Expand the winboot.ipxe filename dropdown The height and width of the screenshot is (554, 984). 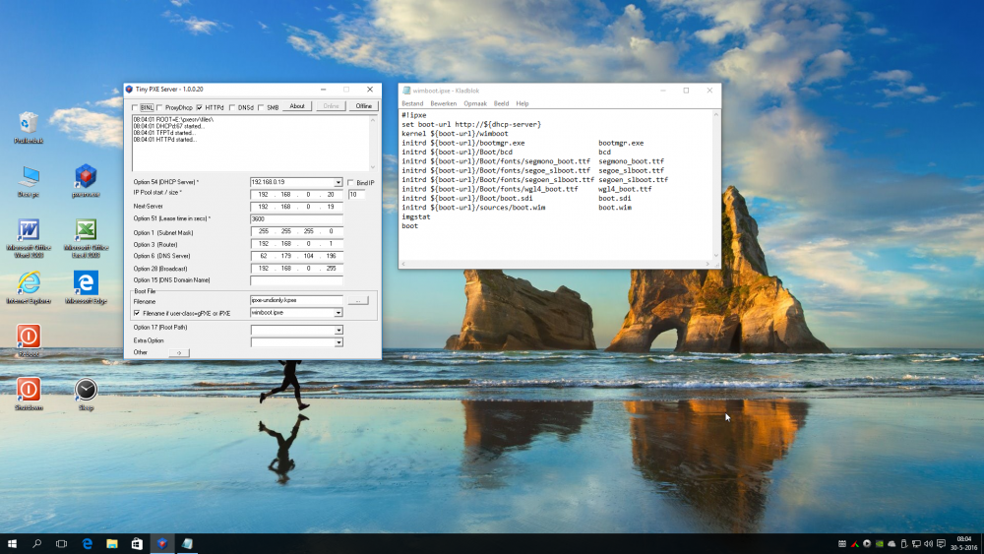pyautogui.click(x=338, y=313)
